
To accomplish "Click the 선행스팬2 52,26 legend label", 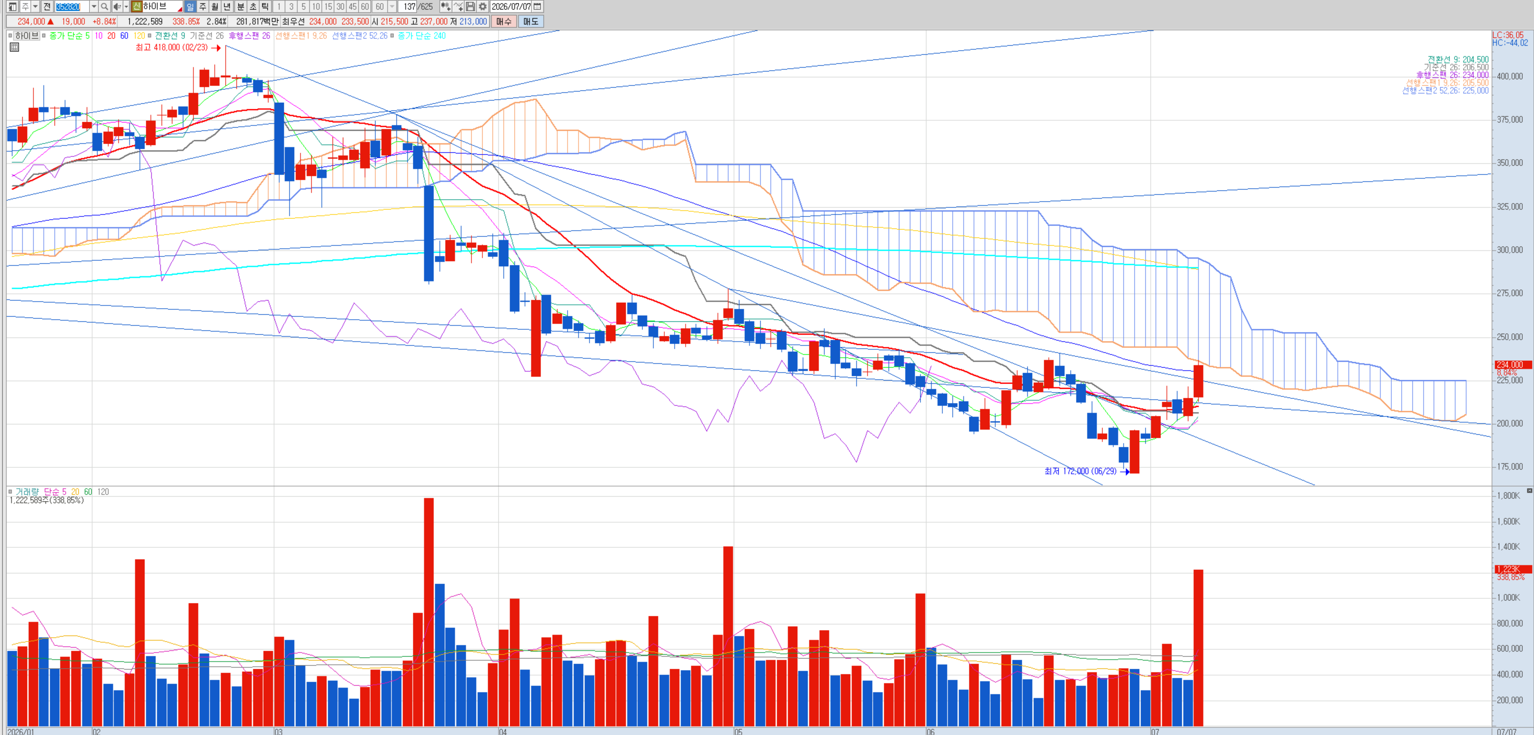I will pyautogui.click(x=360, y=36).
